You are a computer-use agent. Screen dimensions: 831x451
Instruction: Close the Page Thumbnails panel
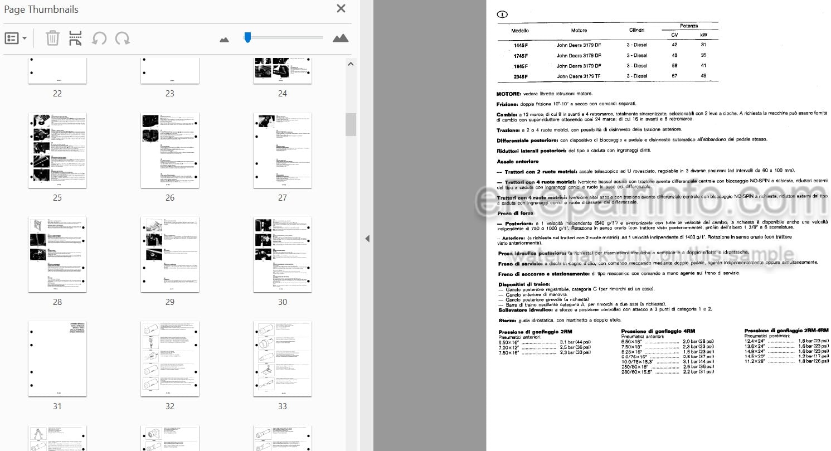(x=341, y=8)
